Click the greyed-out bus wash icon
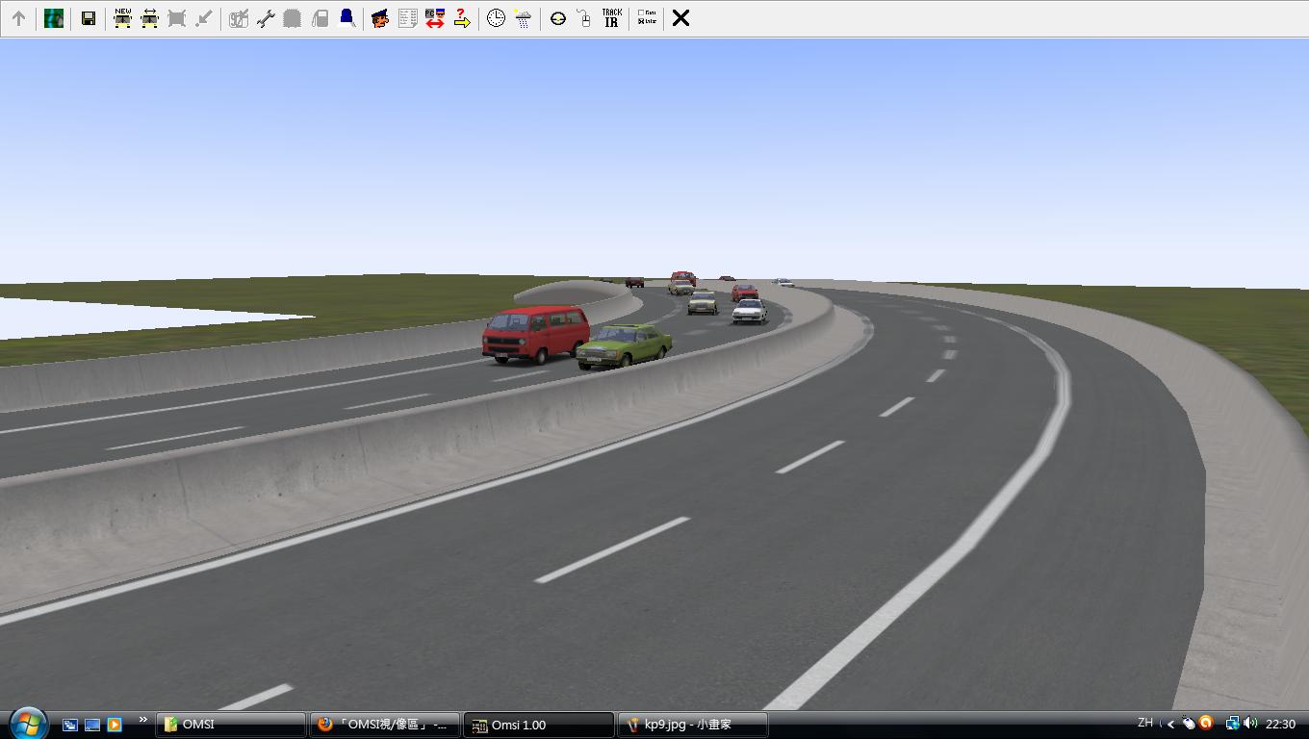Screen dimensions: 1309x739 [293, 18]
